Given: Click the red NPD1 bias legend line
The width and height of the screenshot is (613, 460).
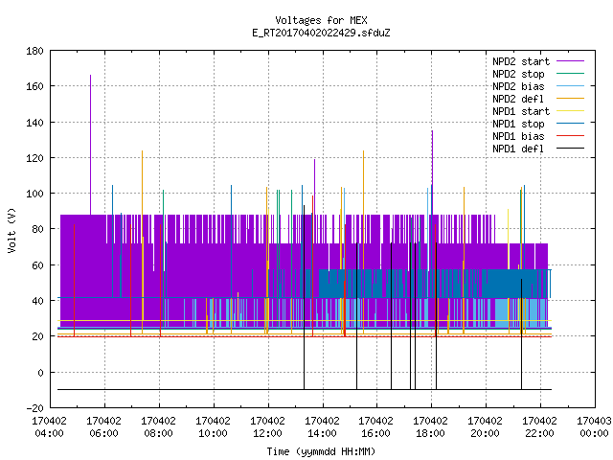Looking at the screenshot, I should [x=570, y=136].
